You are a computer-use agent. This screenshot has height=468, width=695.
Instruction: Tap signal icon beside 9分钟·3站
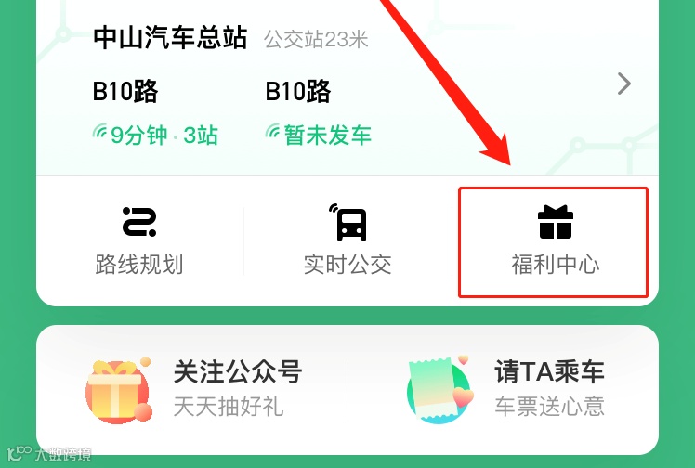pos(99,131)
